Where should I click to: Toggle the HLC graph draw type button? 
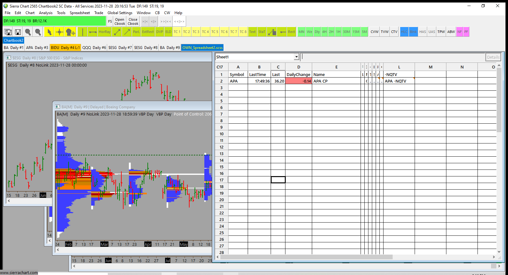[404, 32]
